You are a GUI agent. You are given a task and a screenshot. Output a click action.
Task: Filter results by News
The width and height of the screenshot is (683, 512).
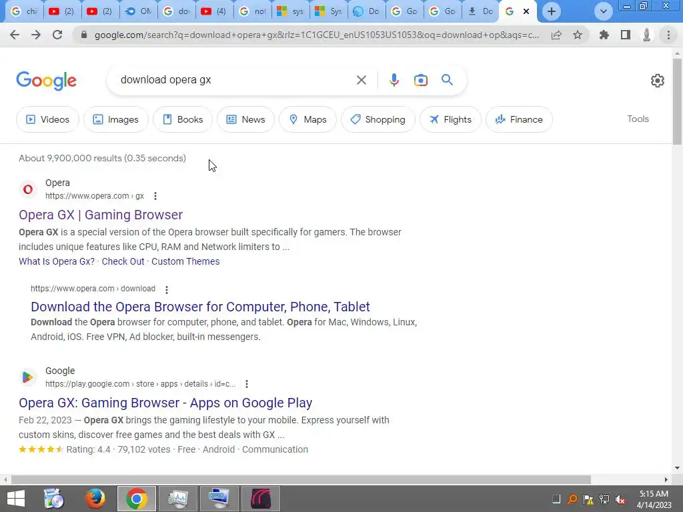click(x=245, y=119)
